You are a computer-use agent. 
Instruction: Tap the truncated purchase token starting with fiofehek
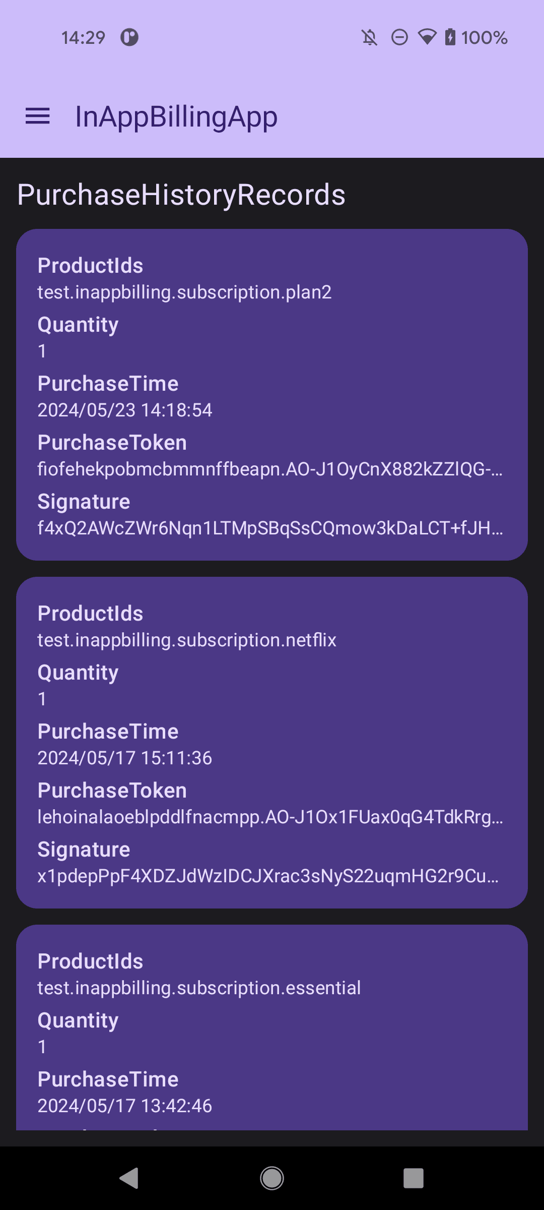click(270, 469)
